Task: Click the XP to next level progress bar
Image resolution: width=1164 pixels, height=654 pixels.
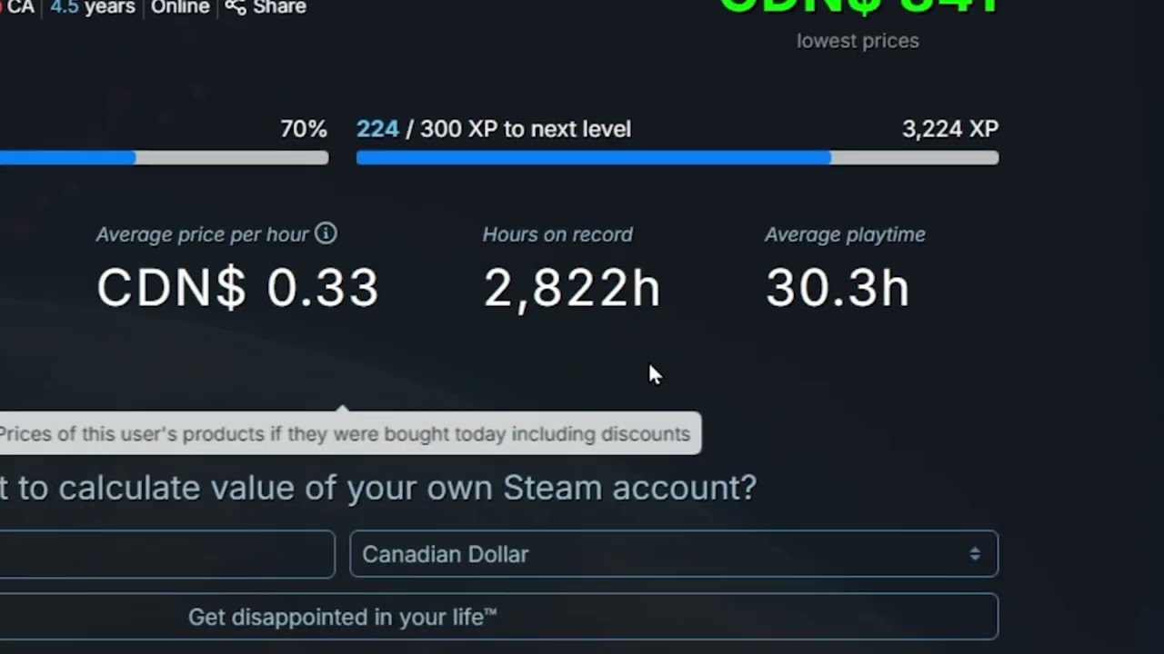Action: click(x=677, y=158)
